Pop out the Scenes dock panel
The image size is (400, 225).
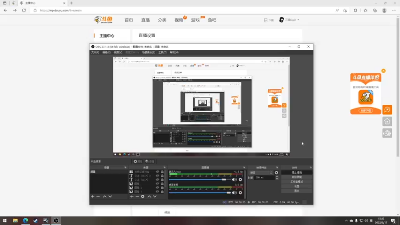tap(125, 168)
